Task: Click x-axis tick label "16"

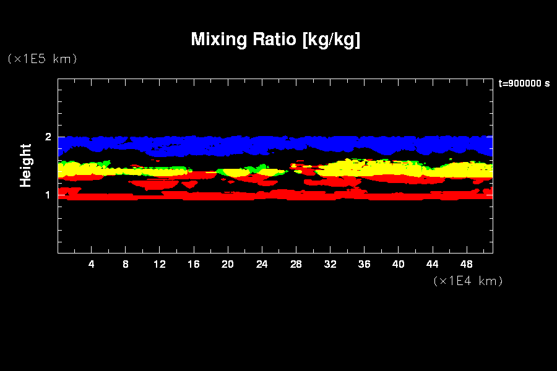Action: 194,264
